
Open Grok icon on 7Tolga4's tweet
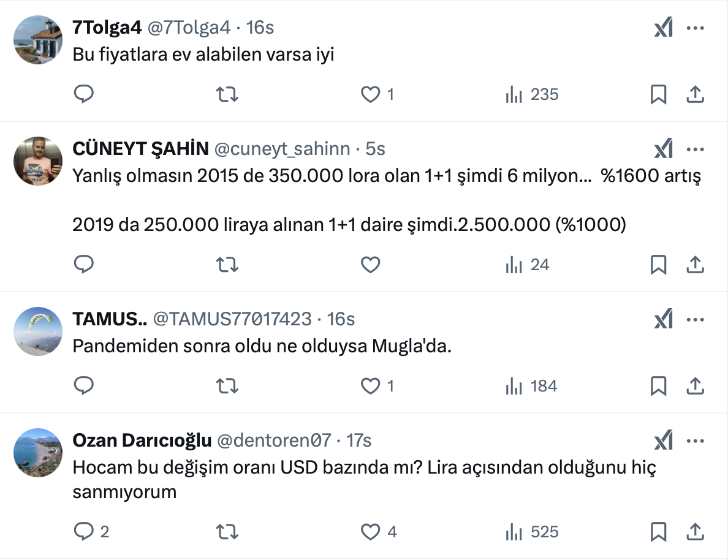[663, 28]
